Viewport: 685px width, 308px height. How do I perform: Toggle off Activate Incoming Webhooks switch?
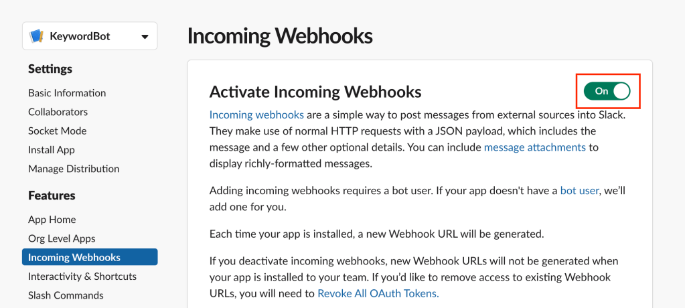point(607,91)
